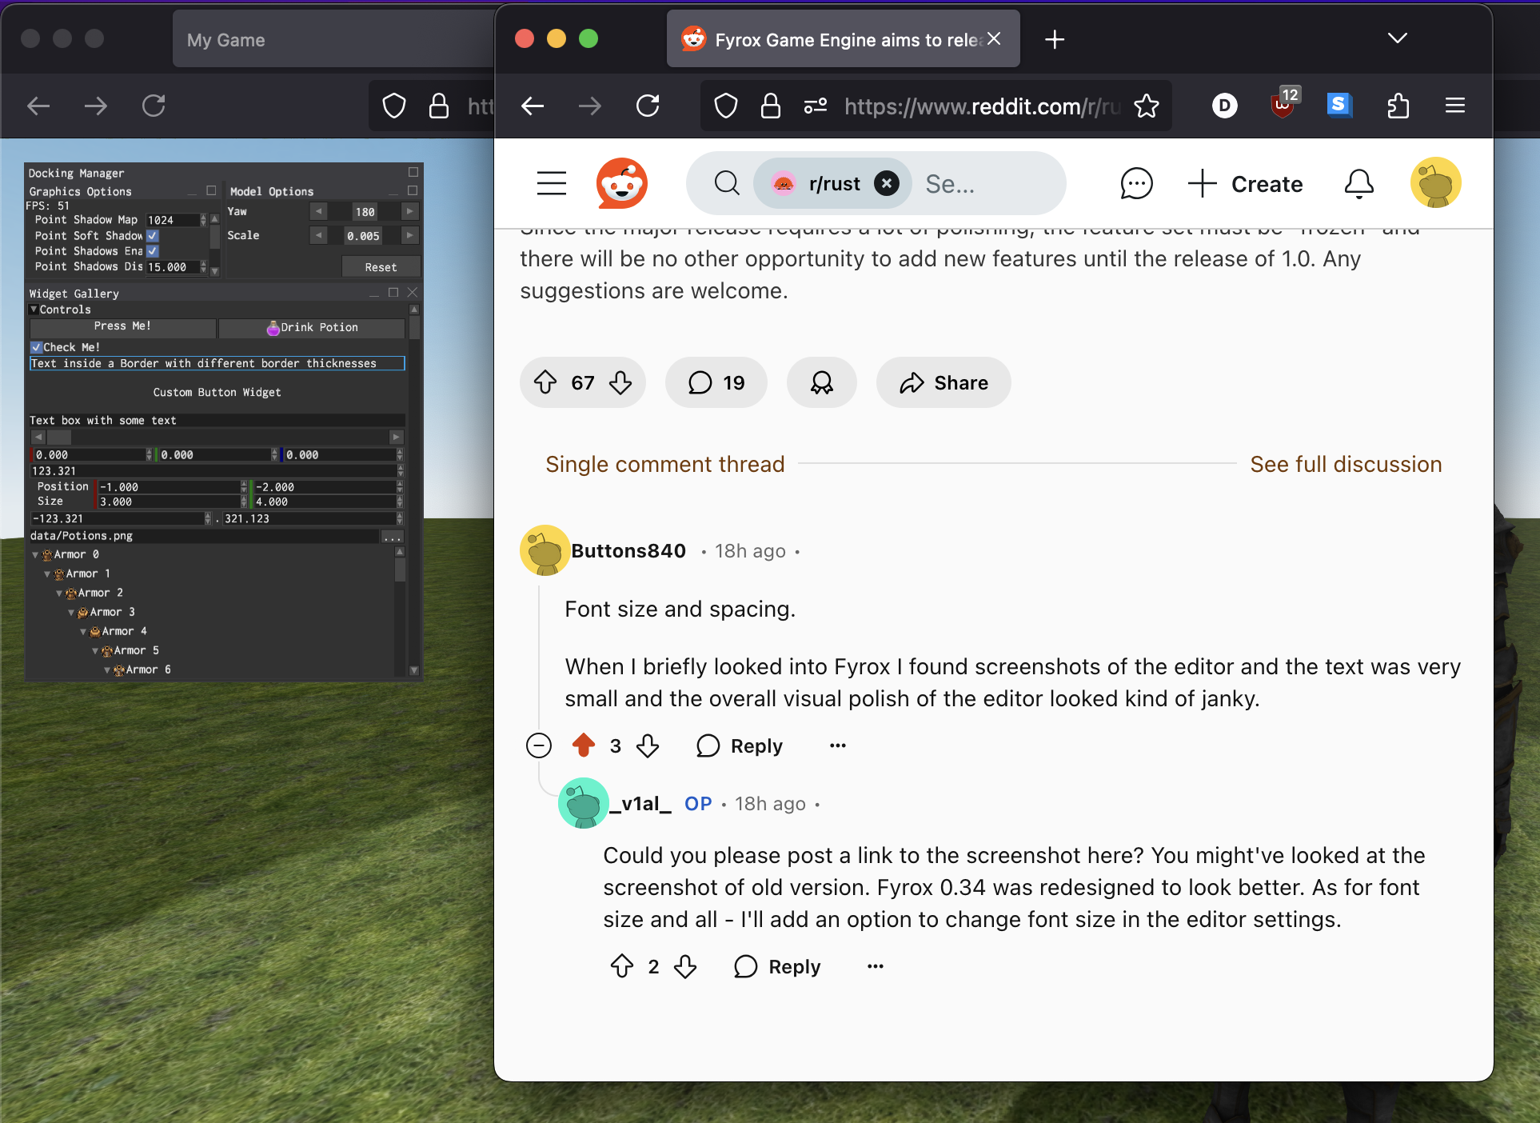Bookmark Reddit page with star icon
Screen dimensions: 1540x1123
(1147, 106)
